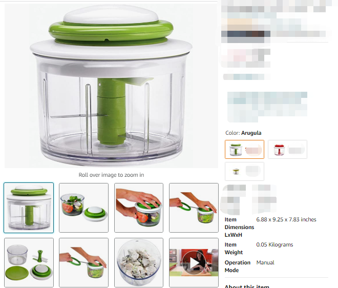Viewport: 338px width, 288px height.
Task: Select the Arugula green color swatch
Action: click(244, 149)
